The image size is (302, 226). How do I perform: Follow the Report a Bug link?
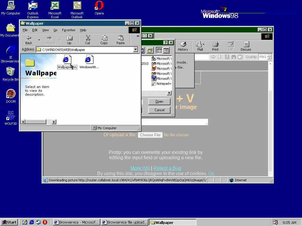(x=167, y=168)
